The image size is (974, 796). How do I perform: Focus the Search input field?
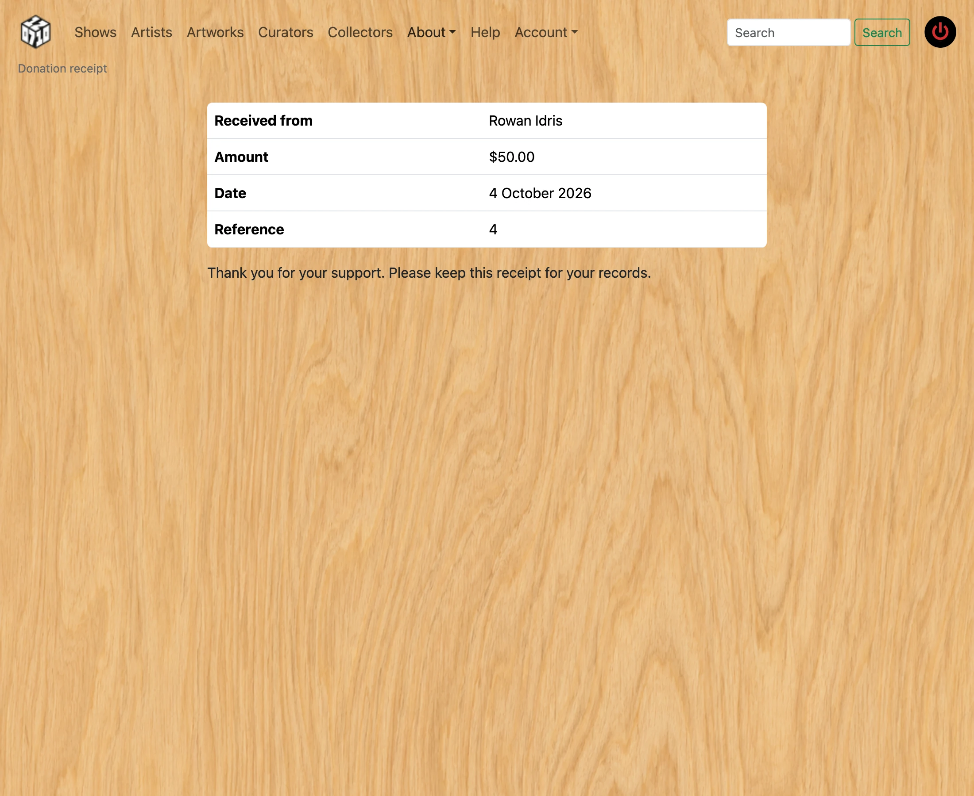[x=788, y=33]
